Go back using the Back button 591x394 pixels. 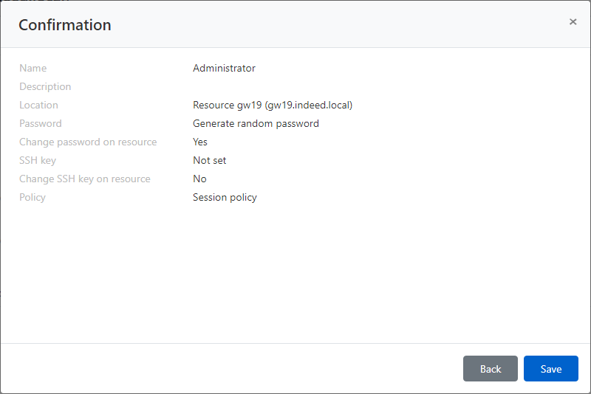(x=490, y=369)
